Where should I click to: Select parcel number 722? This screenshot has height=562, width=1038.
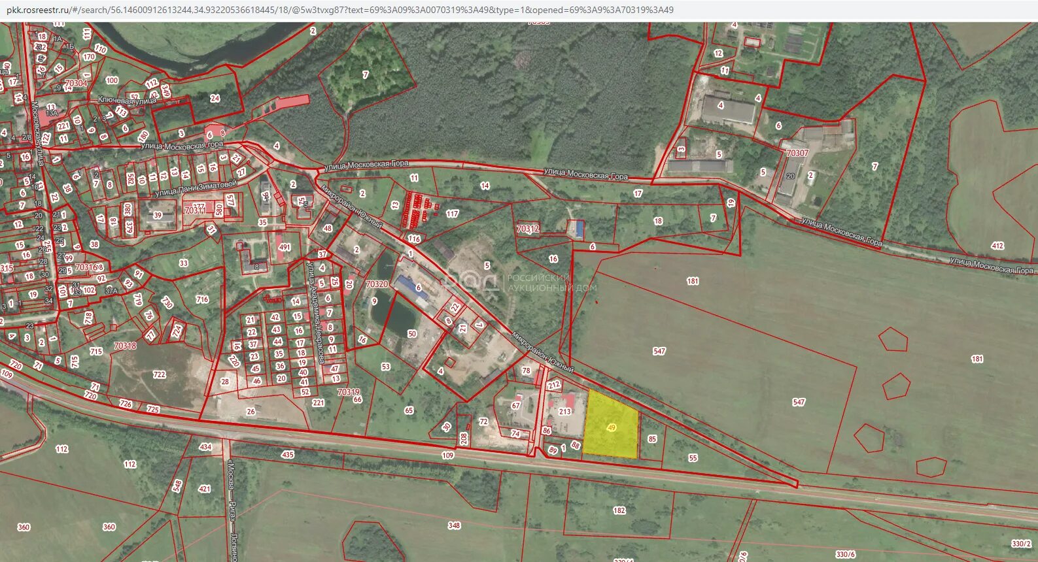[159, 375]
